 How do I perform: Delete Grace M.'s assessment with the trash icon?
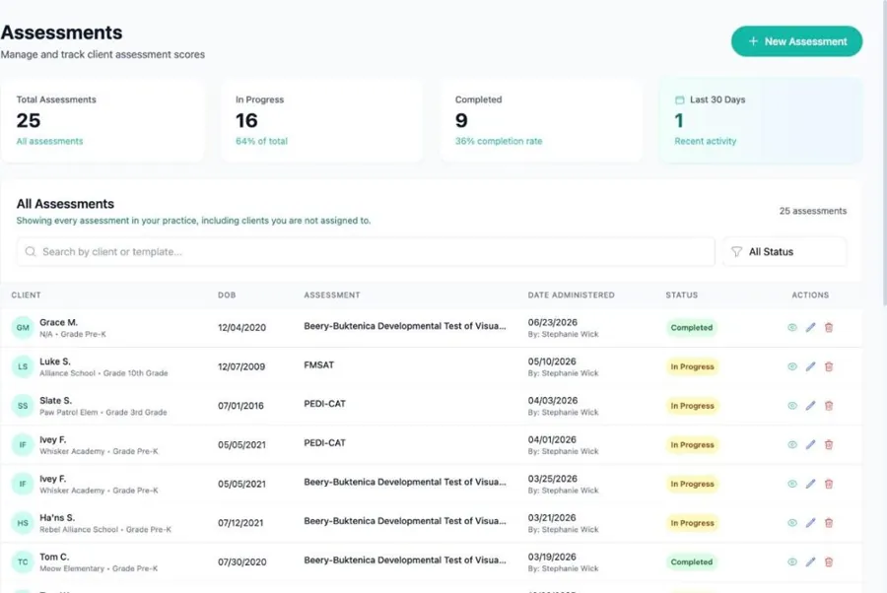point(829,327)
